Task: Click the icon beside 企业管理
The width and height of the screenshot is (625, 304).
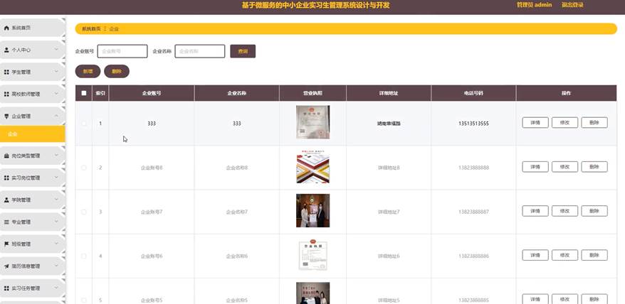Action: point(6,116)
